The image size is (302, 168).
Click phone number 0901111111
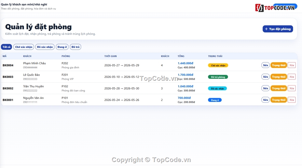click(x=30, y=102)
